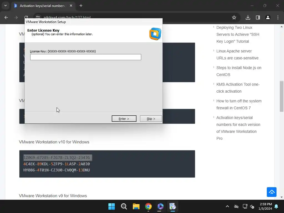Open the Windows Start menu

pyautogui.click(x=111, y=206)
